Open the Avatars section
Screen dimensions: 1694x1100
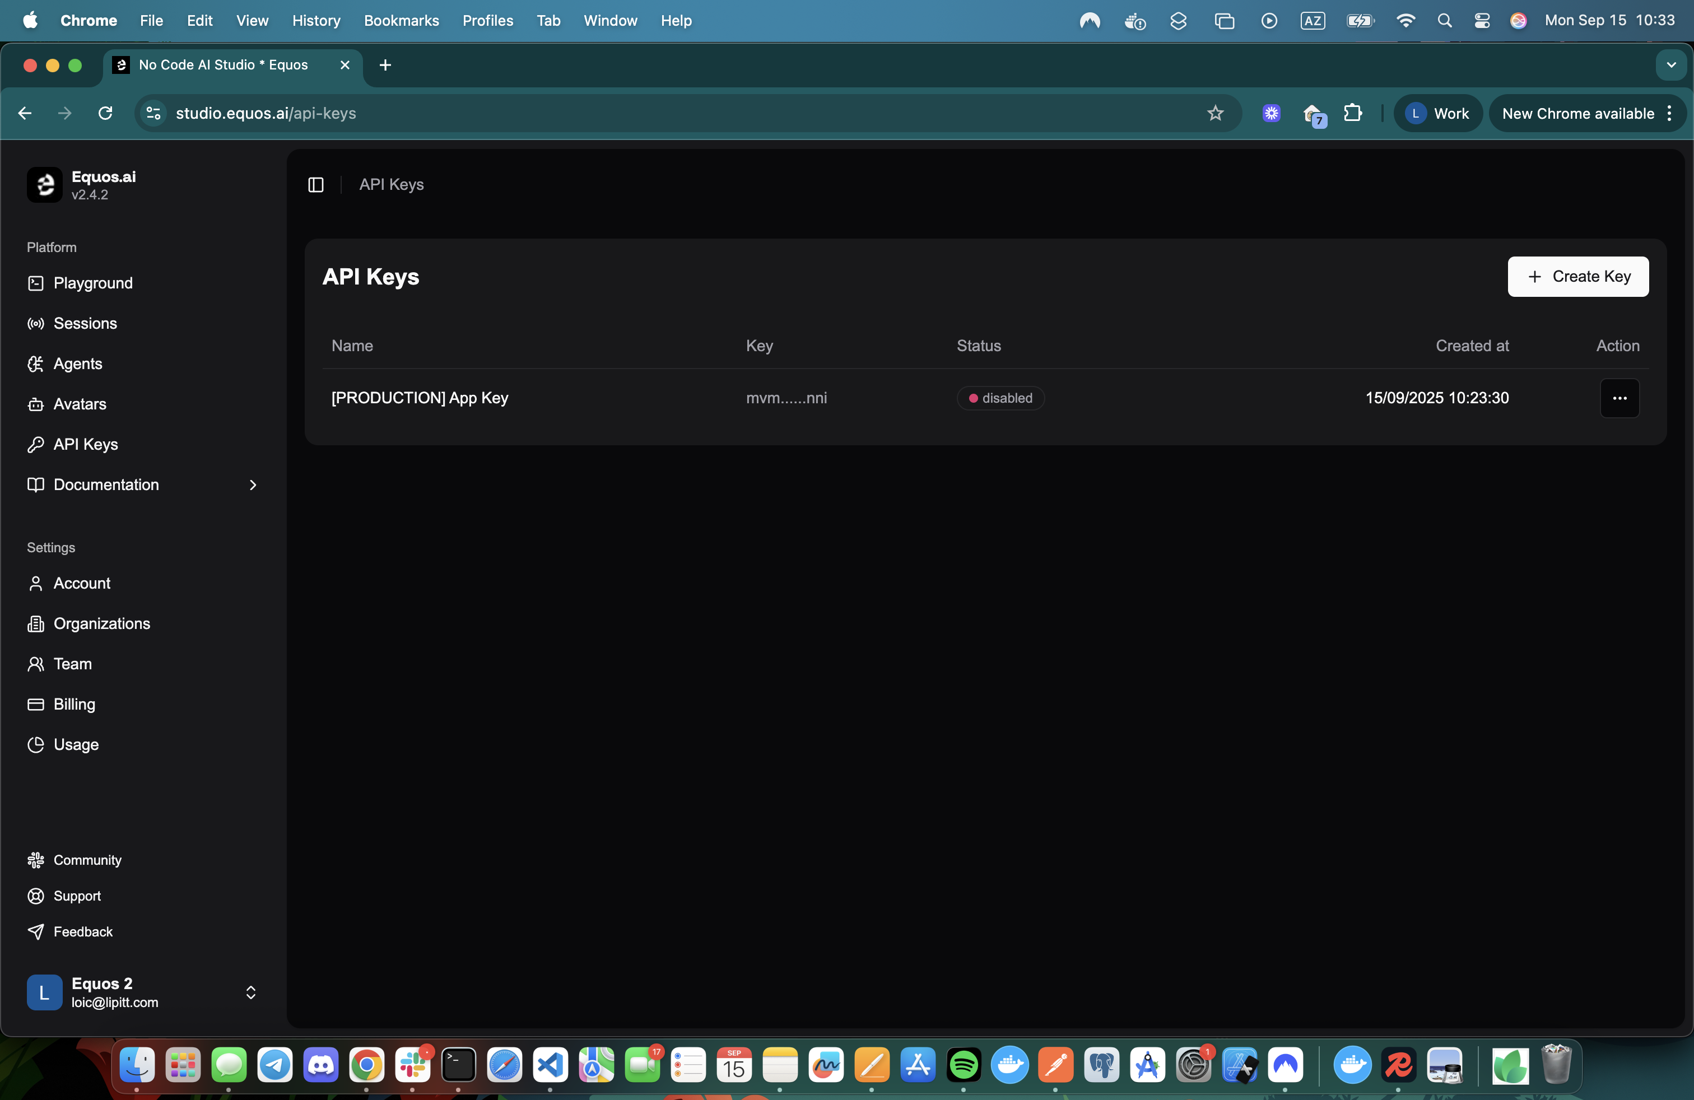point(80,404)
